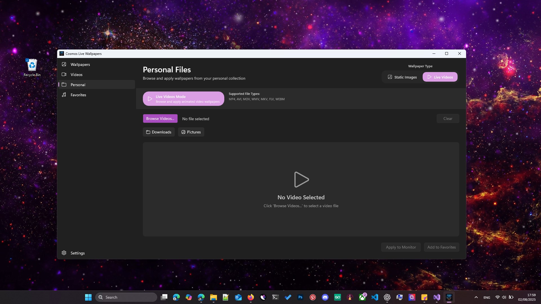Click the Live Videos Mode banner

point(183,99)
